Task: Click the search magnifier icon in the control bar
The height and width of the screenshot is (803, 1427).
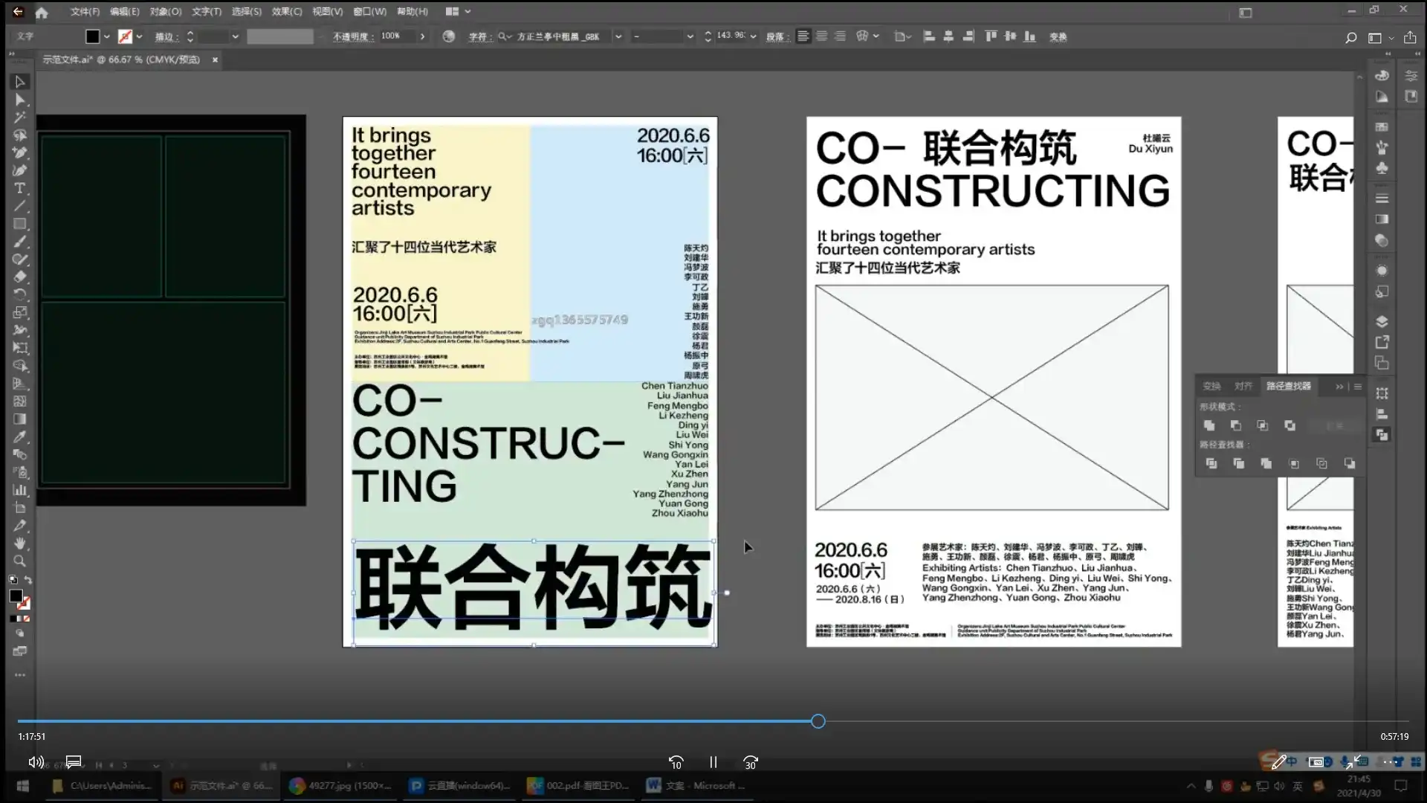Action: (1350, 37)
